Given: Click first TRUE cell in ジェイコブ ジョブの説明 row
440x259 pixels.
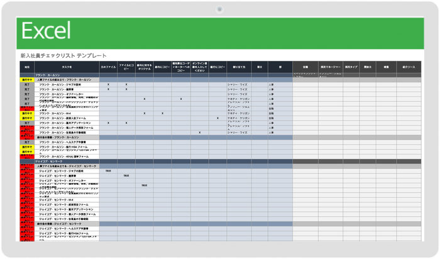Looking at the screenshot, I should click(x=108, y=171).
